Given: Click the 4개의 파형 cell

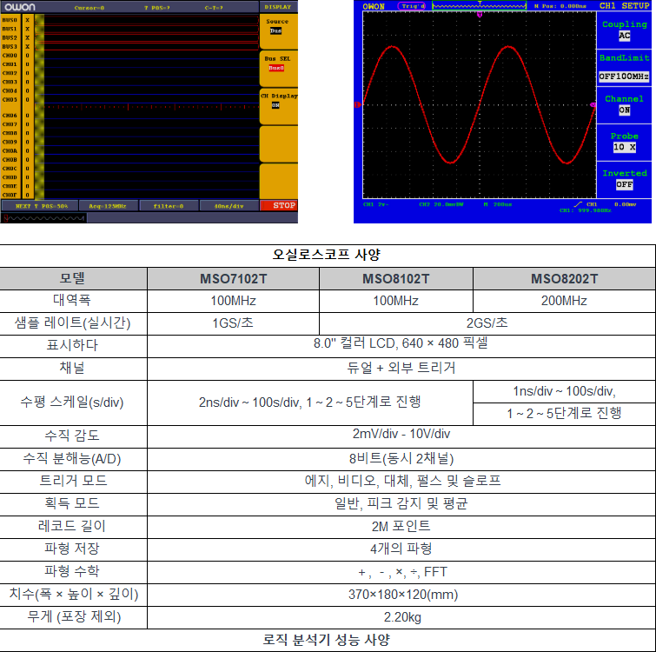Looking at the screenshot, I should (x=401, y=549).
